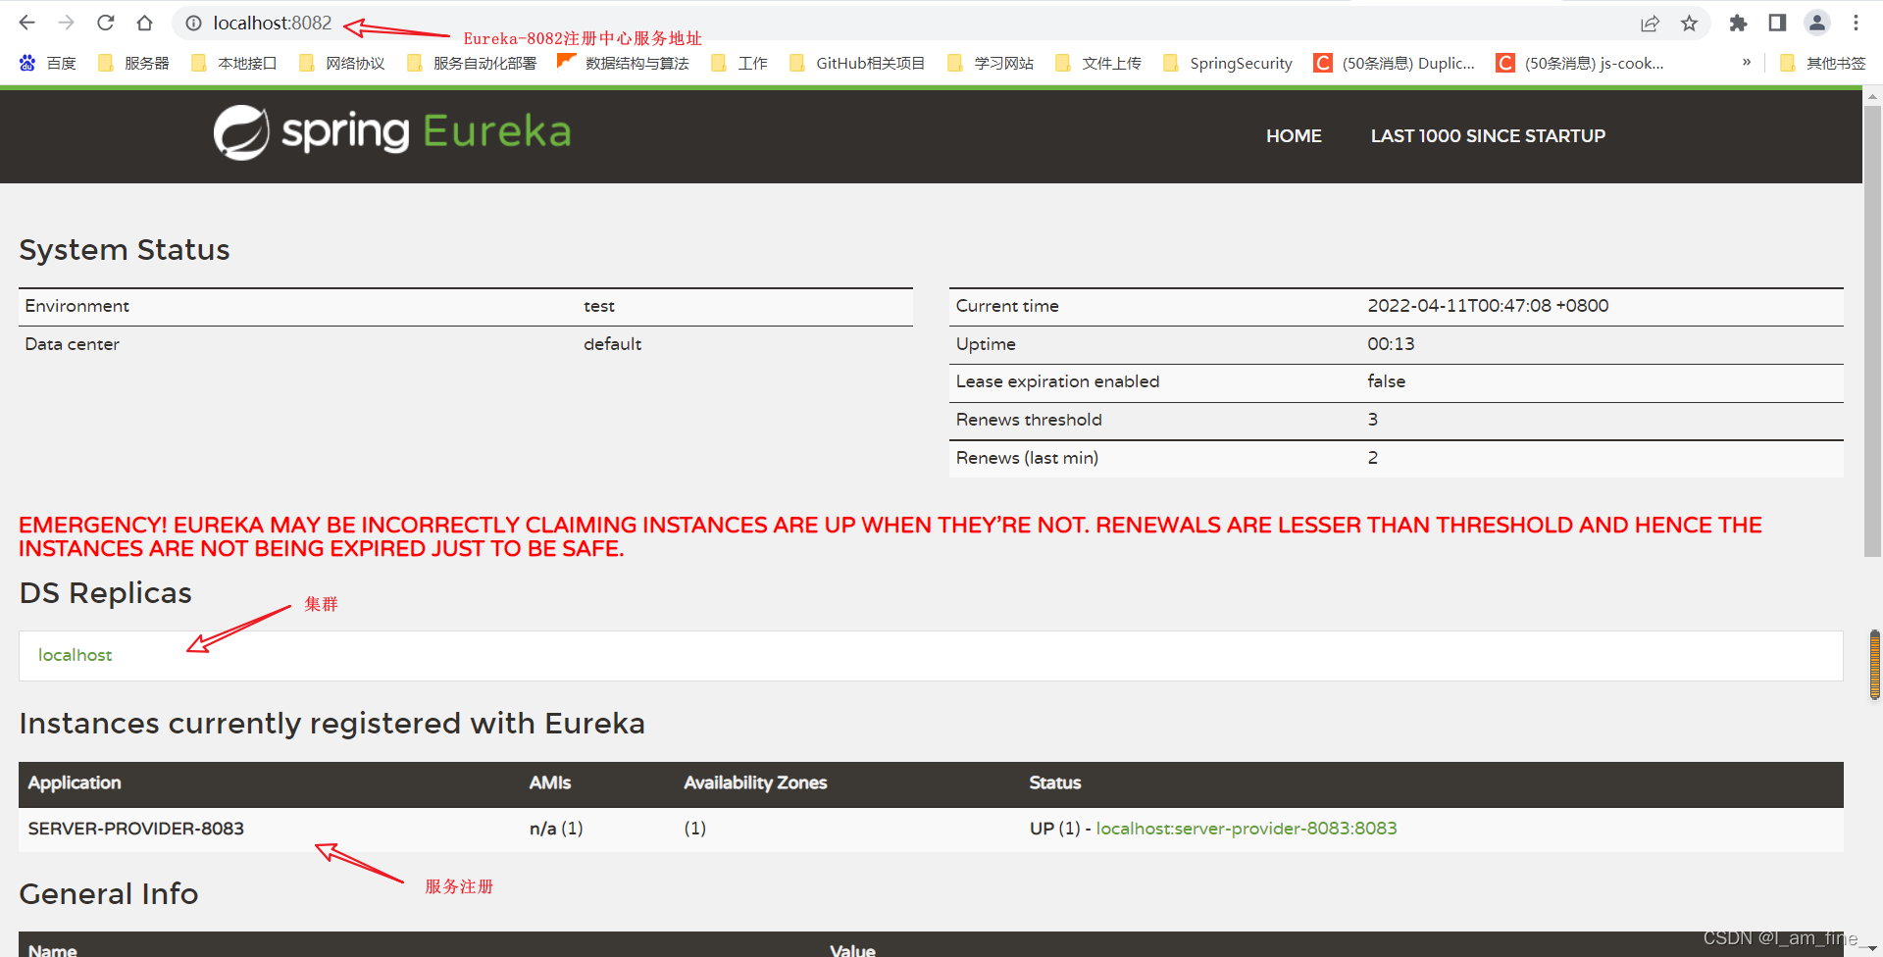
Task: Click the Spring Eureka logo
Action: pos(392,132)
